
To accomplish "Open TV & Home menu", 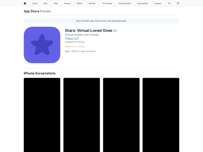I will coord(107,3).
